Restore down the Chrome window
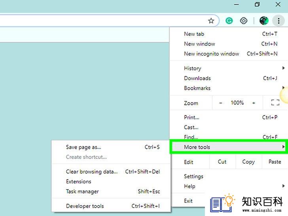 point(257,4)
